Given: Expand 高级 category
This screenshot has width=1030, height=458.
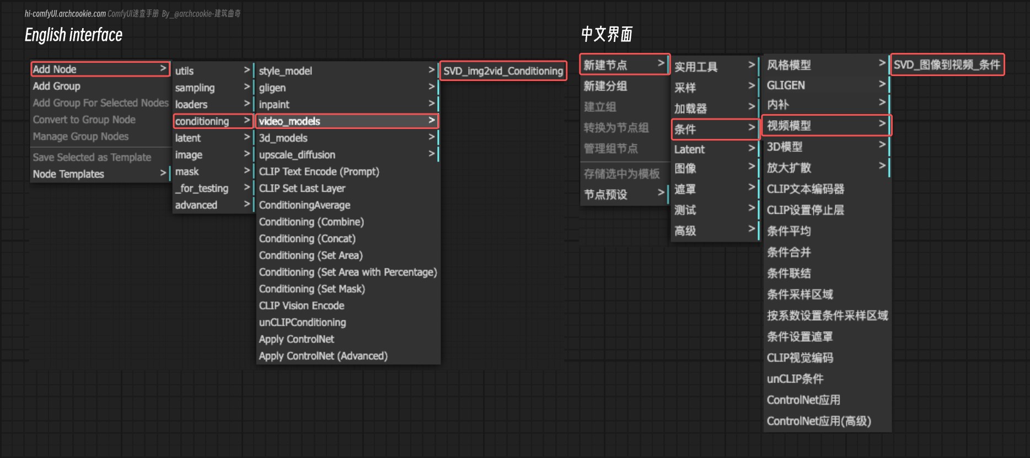Looking at the screenshot, I should pyautogui.click(x=715, y=231).
